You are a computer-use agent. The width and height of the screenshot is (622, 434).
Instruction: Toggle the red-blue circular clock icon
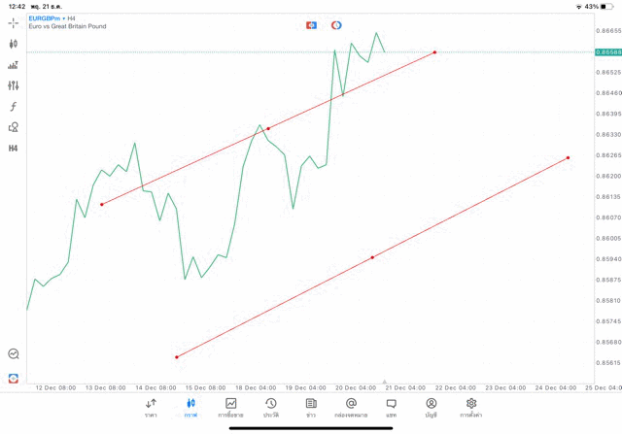336,24
